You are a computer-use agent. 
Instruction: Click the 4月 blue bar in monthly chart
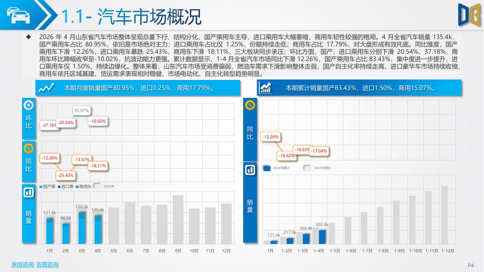(98, 230)
